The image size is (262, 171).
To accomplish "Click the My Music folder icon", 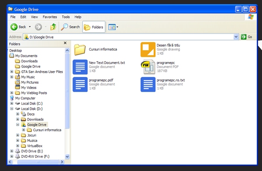I will point(17,77).
